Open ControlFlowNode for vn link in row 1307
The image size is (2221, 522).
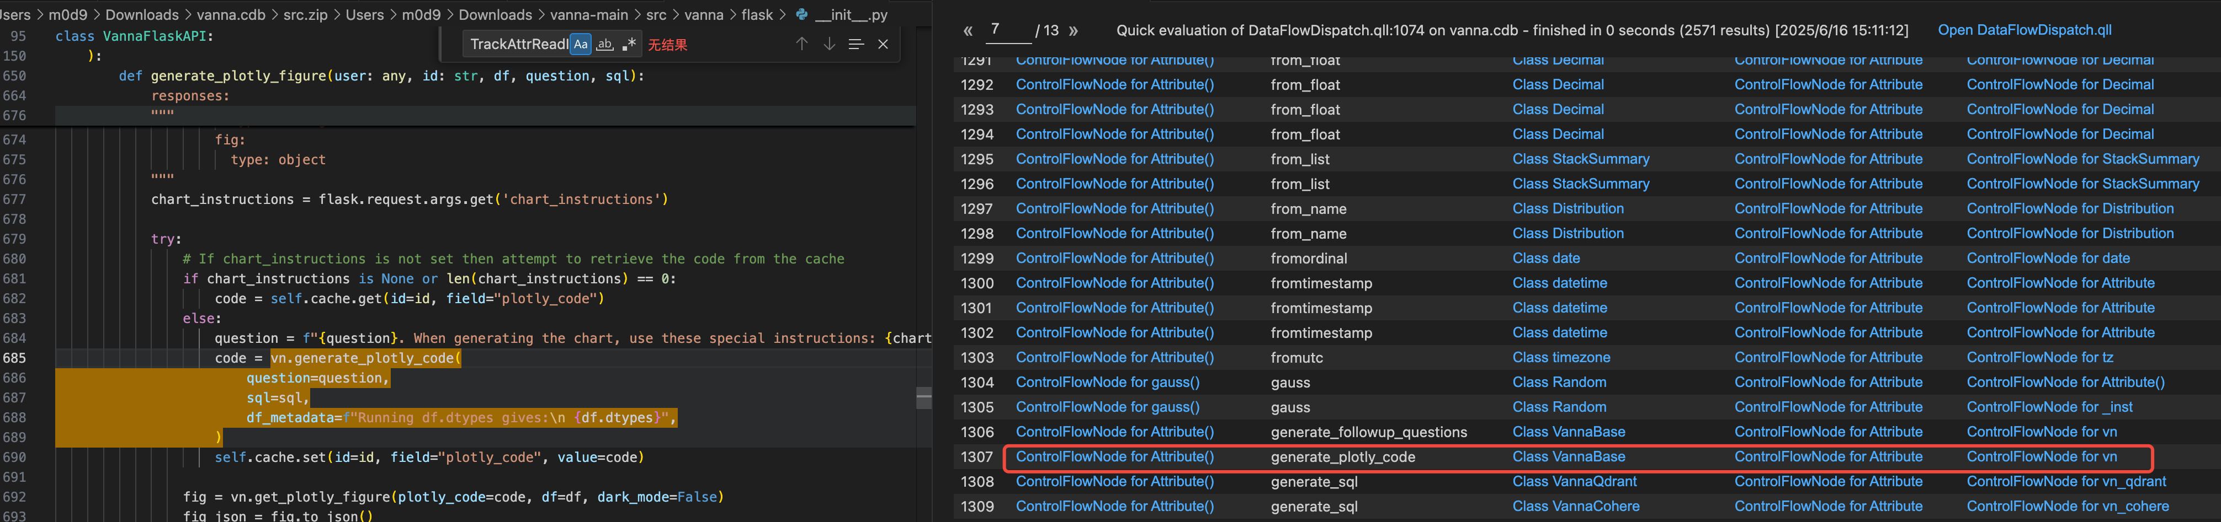click(x=2041, y=456)
